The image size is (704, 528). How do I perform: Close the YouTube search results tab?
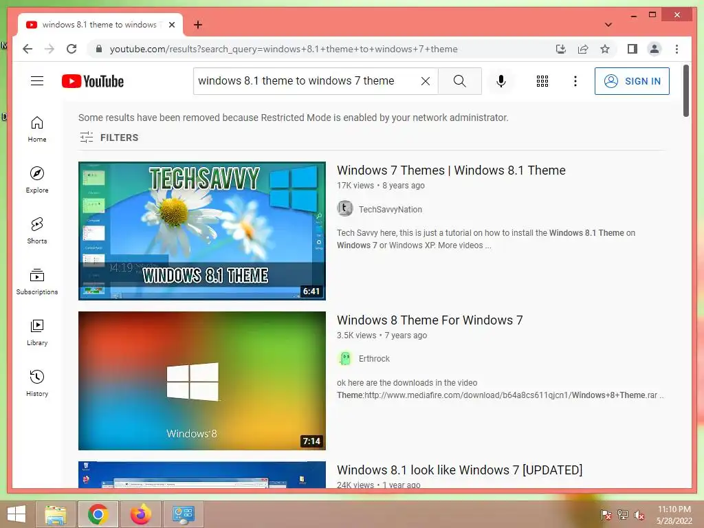171,25
